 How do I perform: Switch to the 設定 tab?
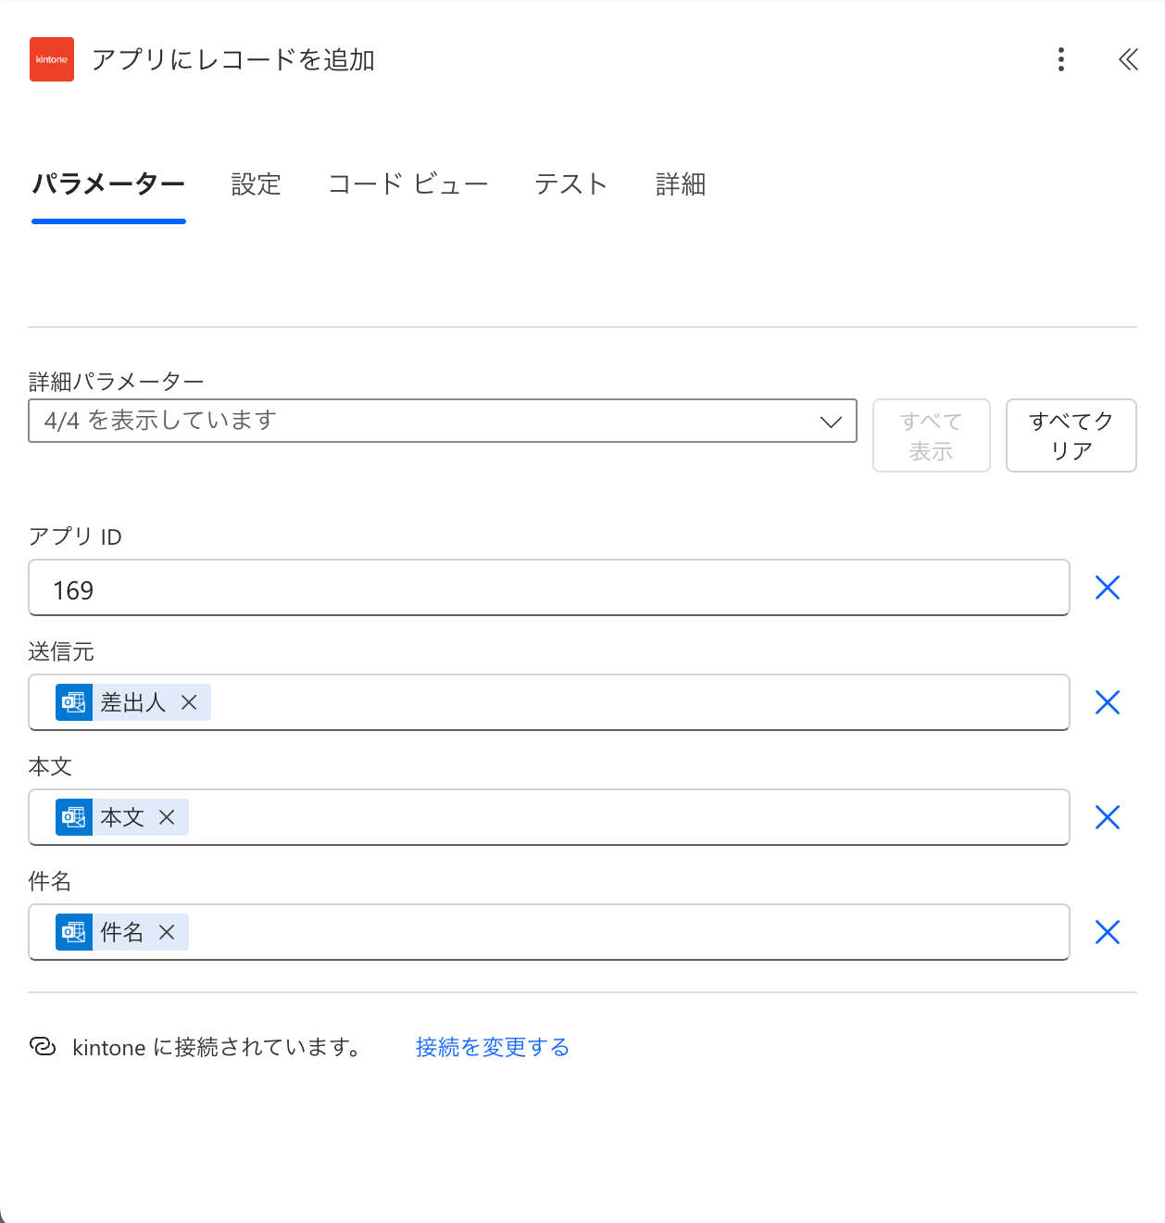pyautogui.click(x=257, y=184)
